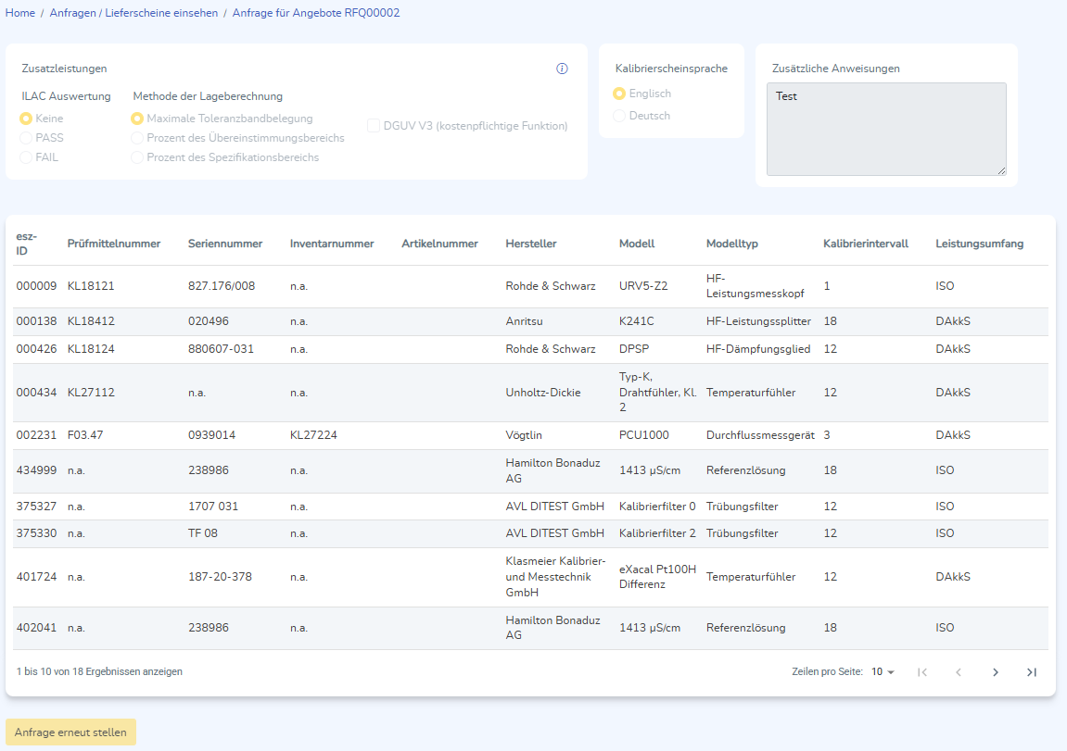
Task: Jump to the last results page
Action: (1031, 672)
